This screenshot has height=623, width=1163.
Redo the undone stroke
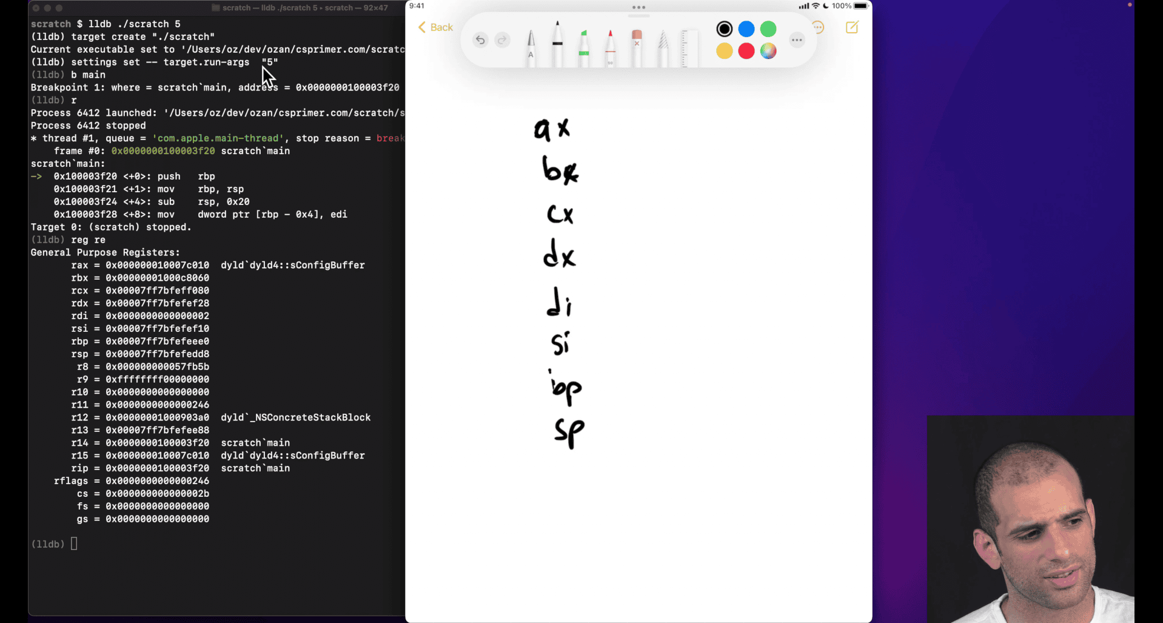point(502,40)
